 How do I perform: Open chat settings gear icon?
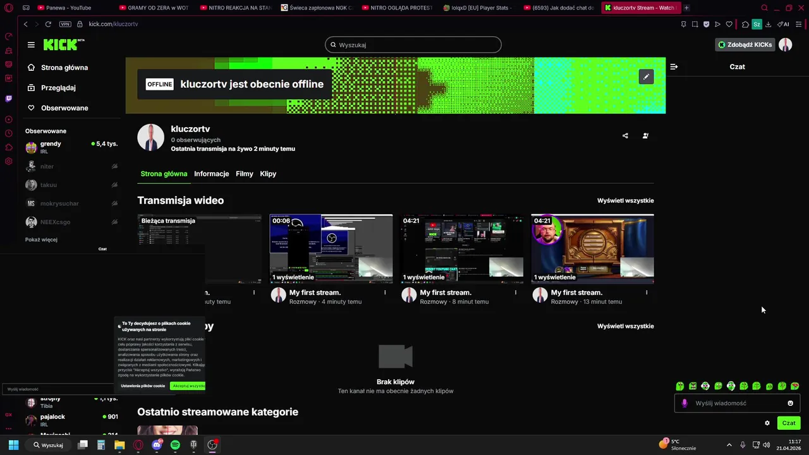pos(767,423)
